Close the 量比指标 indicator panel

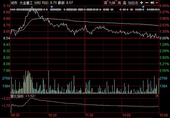157,96
